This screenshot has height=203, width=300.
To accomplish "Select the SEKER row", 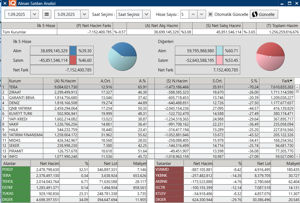I will pos(148,146).
